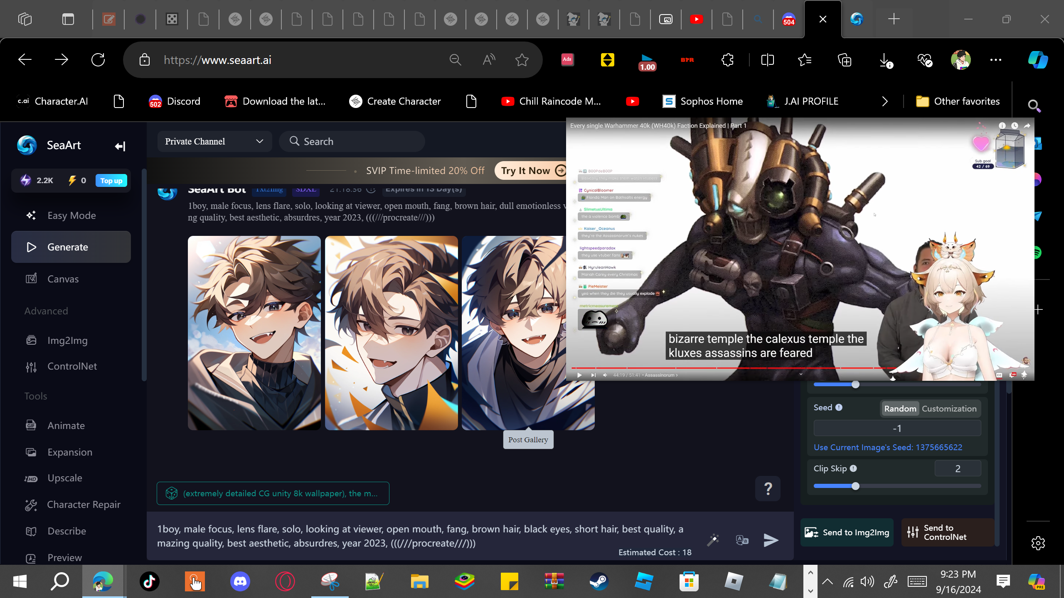1064x598 pixels.
Task: Click the Clip Skip info icon
Action: [853, 468]
